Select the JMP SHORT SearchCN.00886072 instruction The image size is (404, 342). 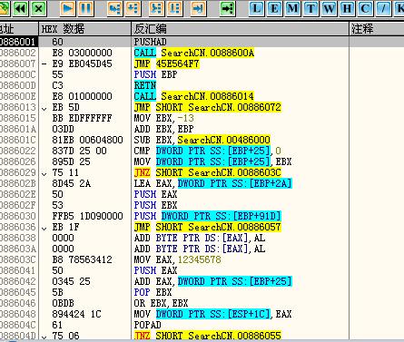coord(208,107)
